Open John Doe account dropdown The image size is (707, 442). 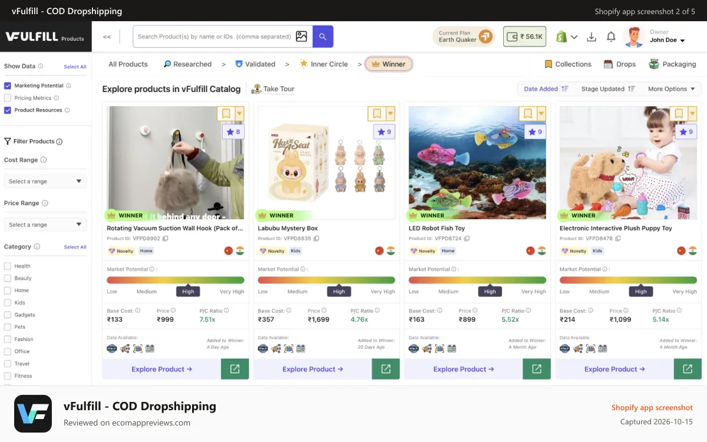pyautogui.click(x=668, y=40)
